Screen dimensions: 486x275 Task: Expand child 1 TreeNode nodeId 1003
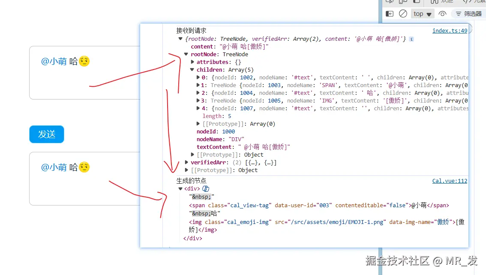198,85
